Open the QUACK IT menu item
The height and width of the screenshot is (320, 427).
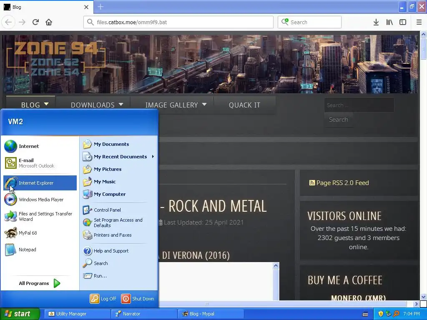244,105
